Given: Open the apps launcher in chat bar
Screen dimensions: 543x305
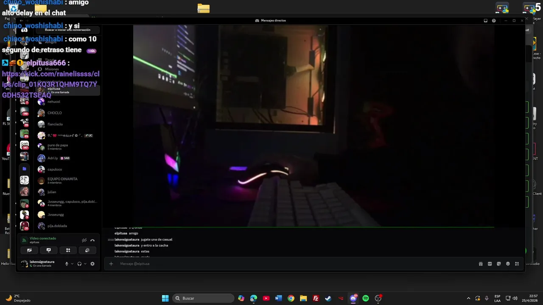Looking at the screenshot, I should tap(517, 264).
